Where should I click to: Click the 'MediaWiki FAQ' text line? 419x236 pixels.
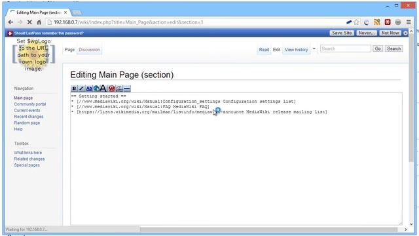140,106
